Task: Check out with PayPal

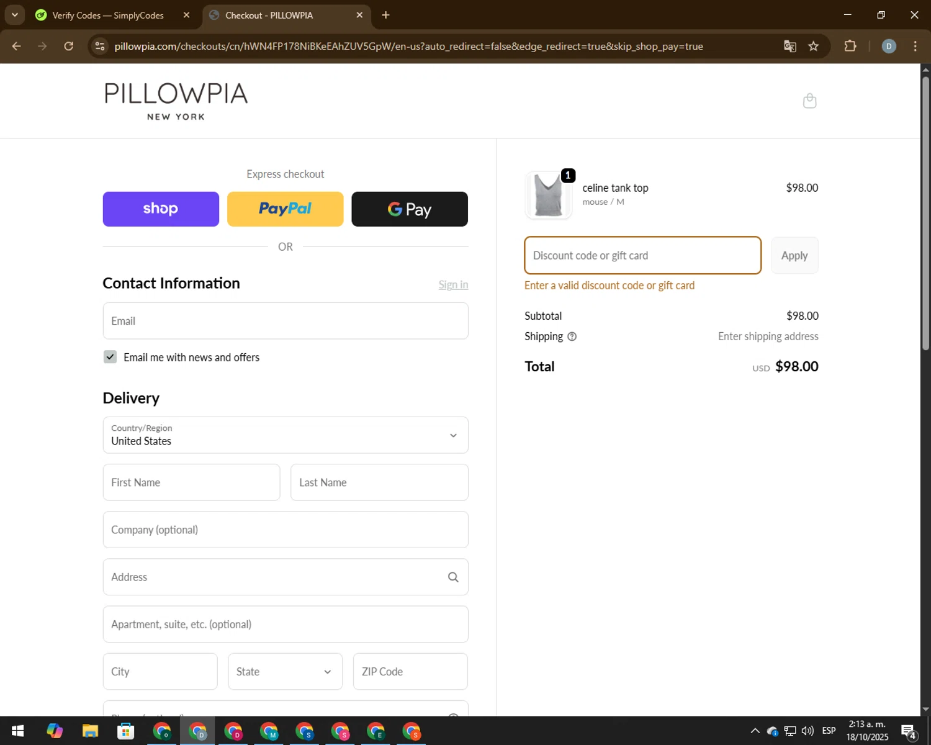Action: tap(286, 209)
